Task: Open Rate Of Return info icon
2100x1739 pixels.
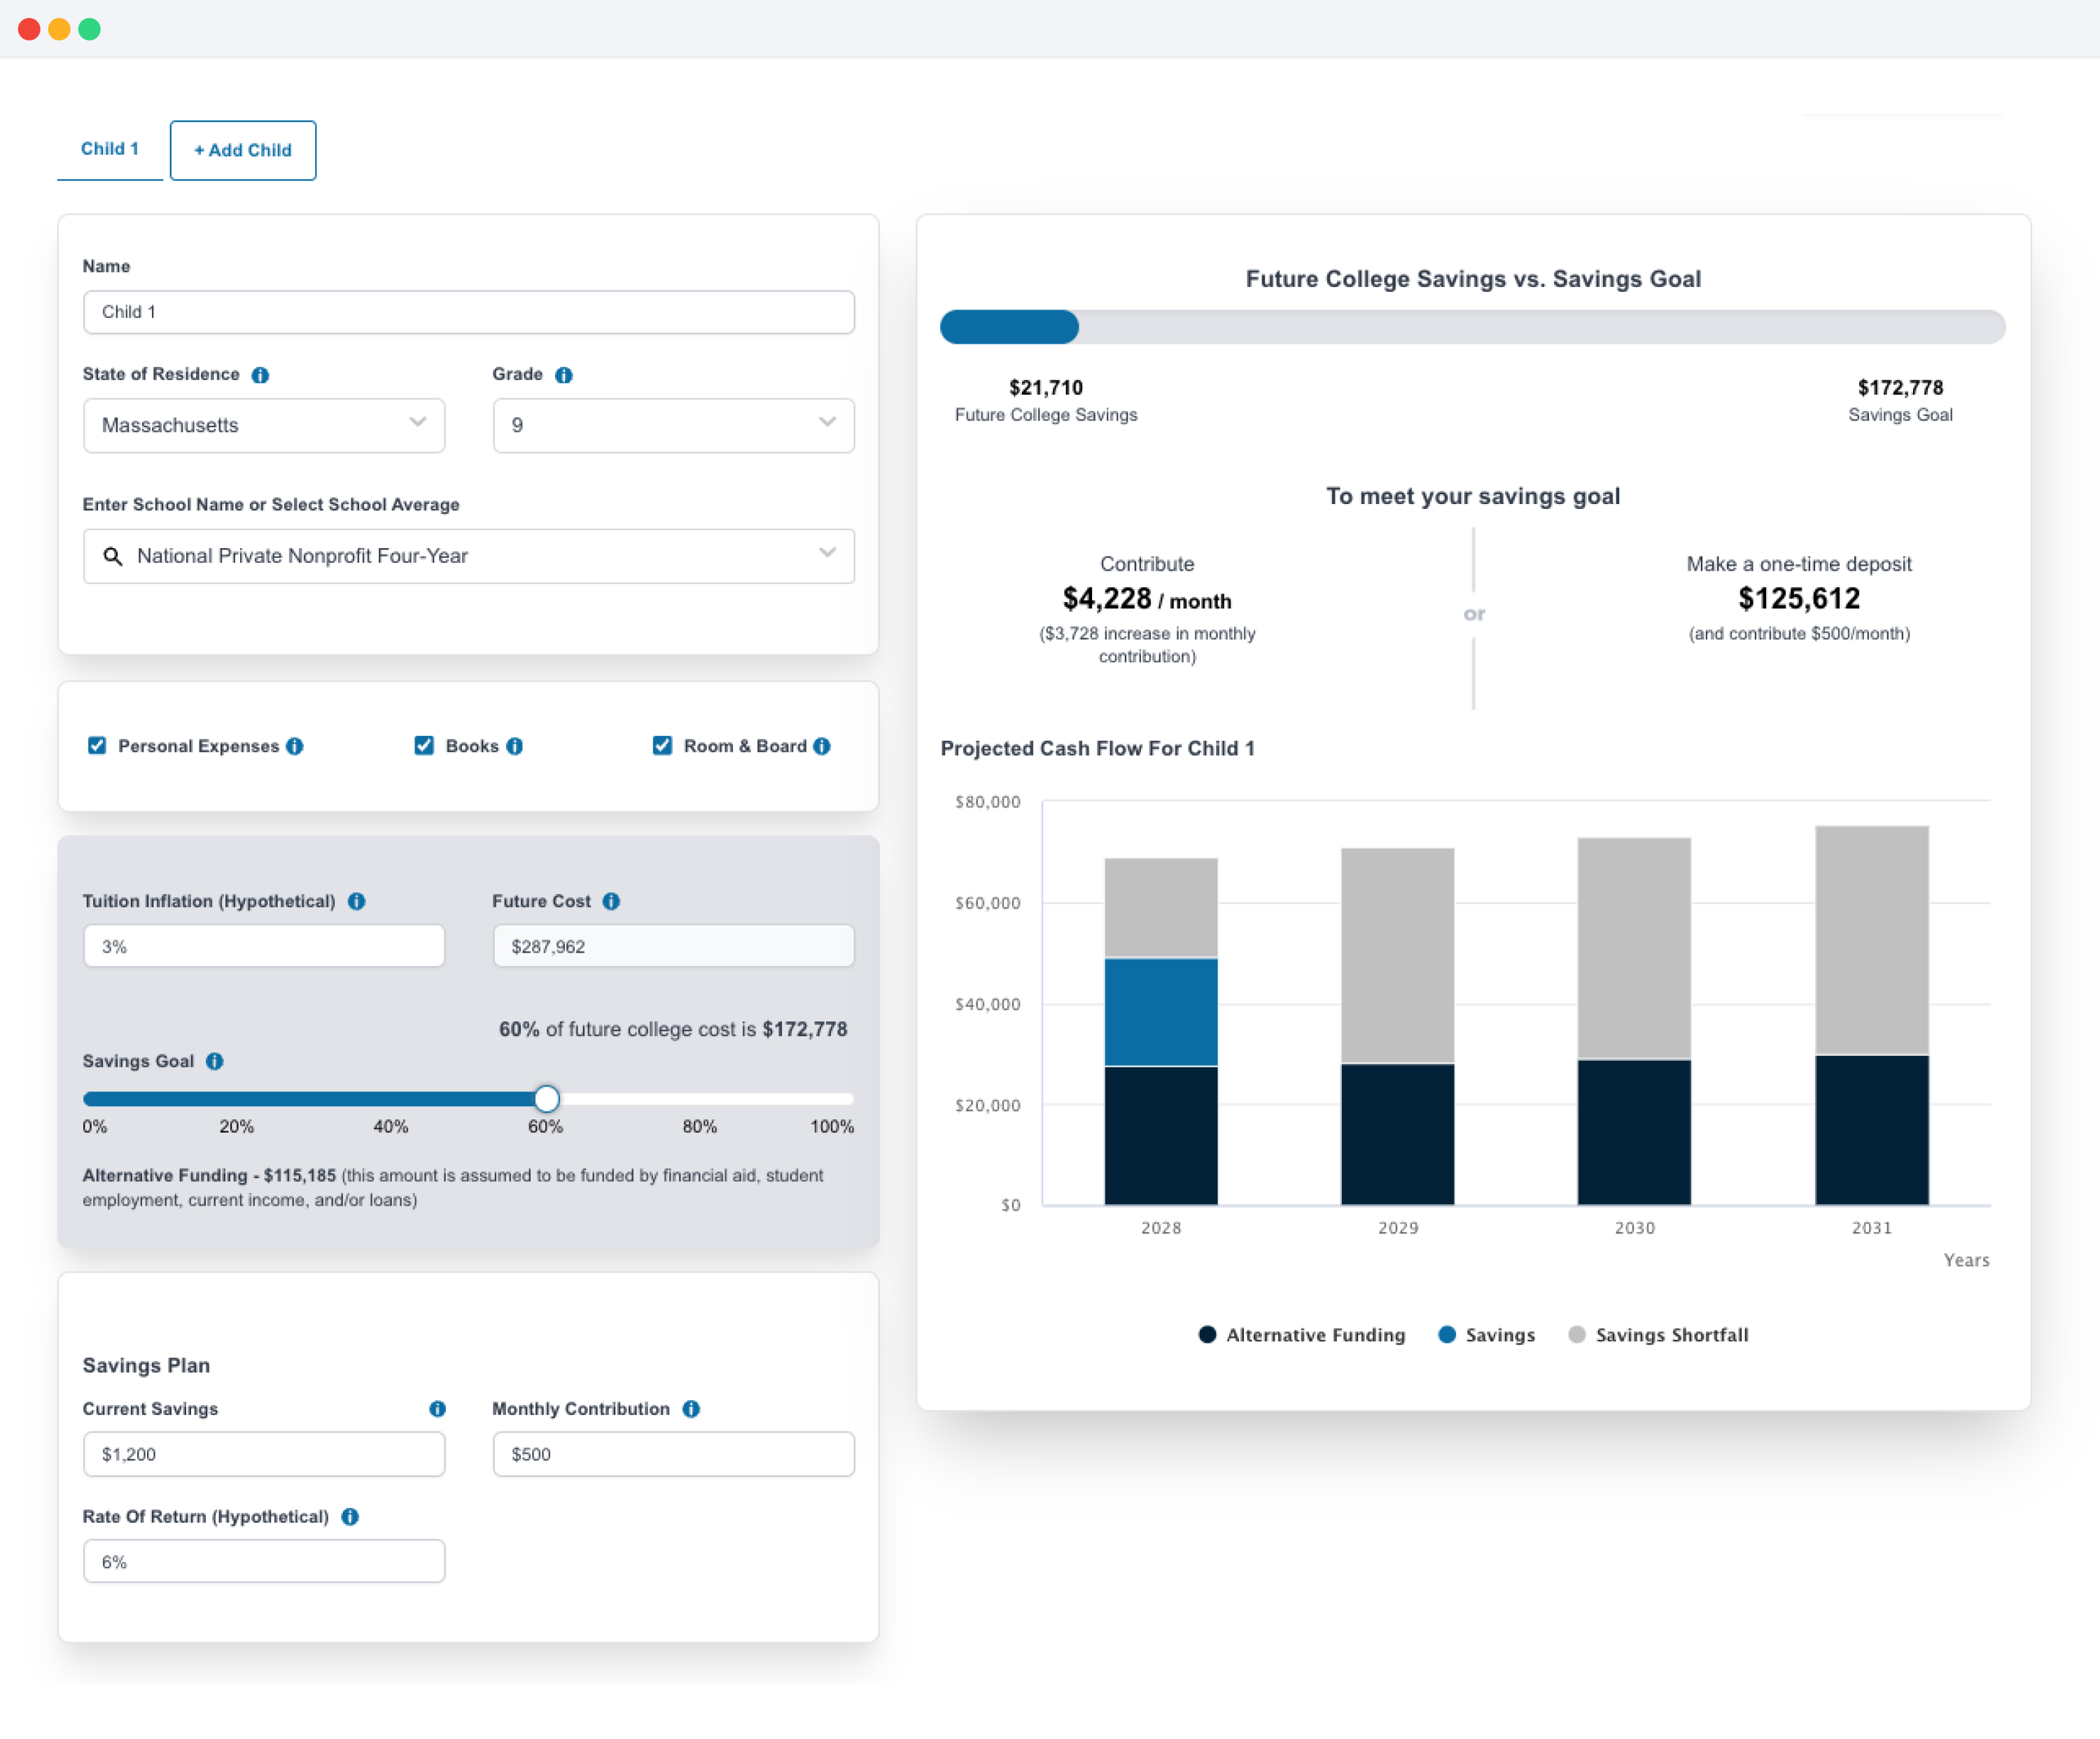Action: (x=350, y=1517)
